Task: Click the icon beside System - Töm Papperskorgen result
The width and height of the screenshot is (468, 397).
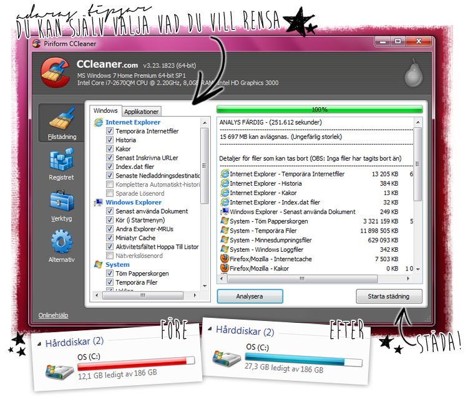Action: pos(225,221)
